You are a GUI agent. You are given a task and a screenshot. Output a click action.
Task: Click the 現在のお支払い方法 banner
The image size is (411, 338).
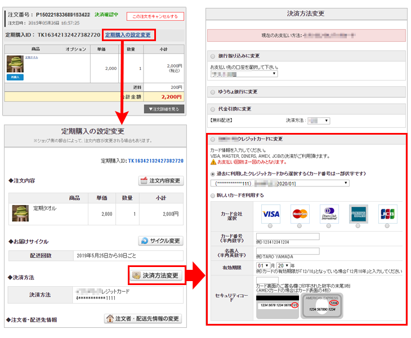(x=306, y=35)
